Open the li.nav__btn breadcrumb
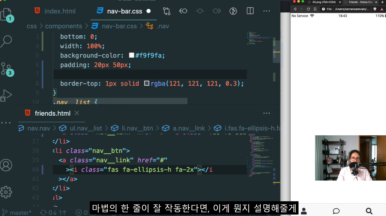The height and width of the screenshot is (216, 386). (x=132, y=128)
